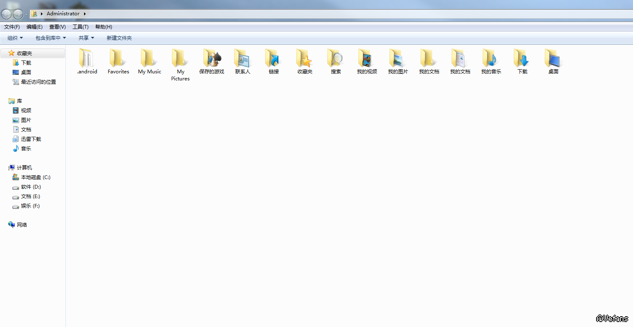Select the My Pictures folder

(x=180, y=58)
